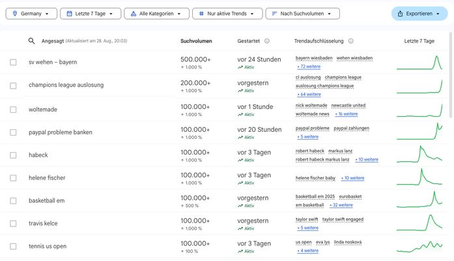The width and height of the screenshot is (454, 261).
Task: Click the eurobasket query chip
Action: (350, 196)
